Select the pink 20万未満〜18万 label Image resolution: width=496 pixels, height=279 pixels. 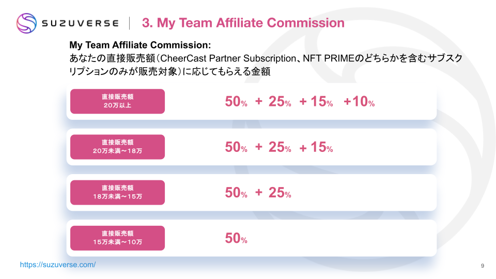[117, 147]
